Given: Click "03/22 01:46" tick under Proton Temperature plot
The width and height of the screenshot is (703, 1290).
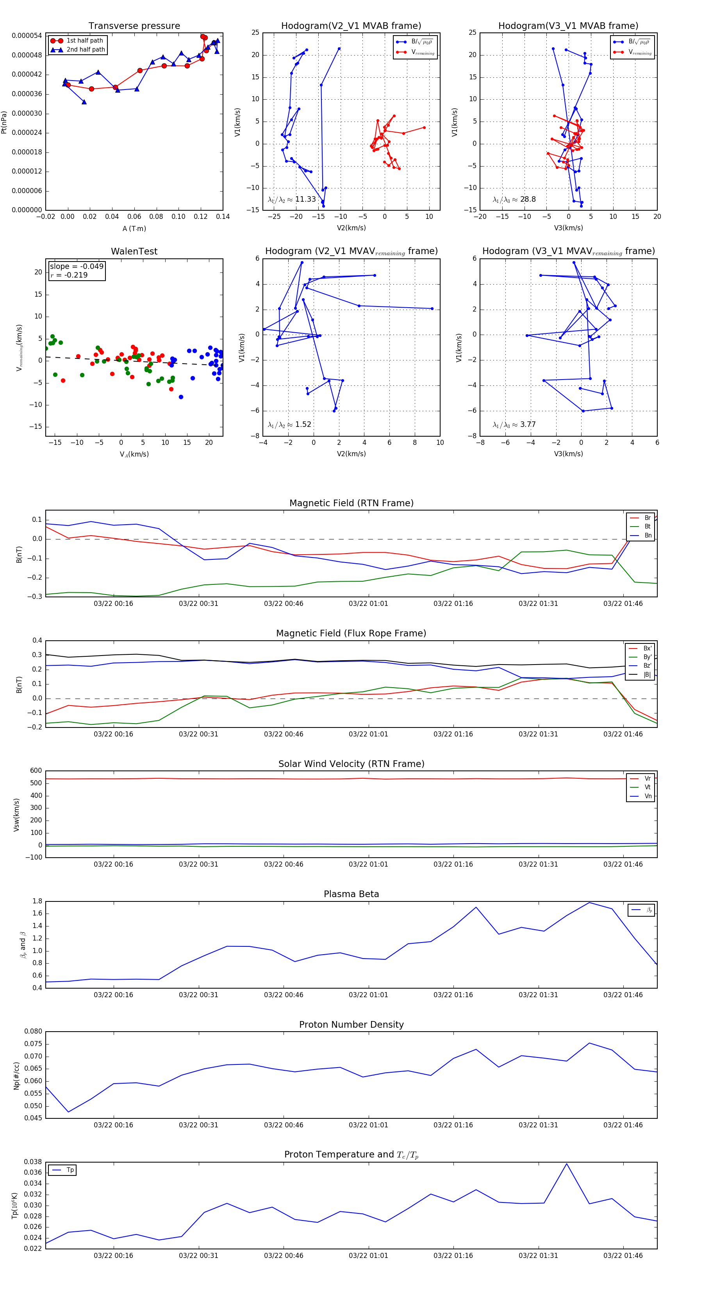Looking at the screenshot, I should pos(623,1256).
